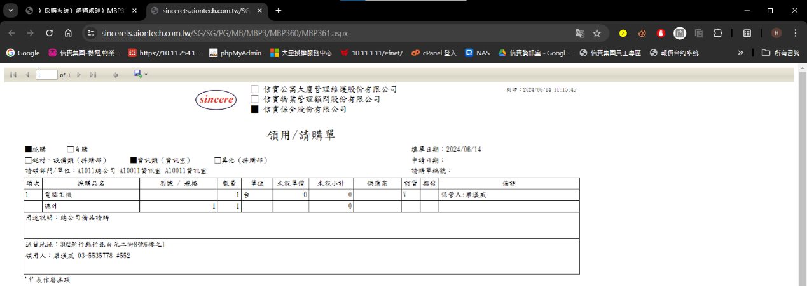
Task: Open the Extensions puzzle menu
Action: (718, 33)
